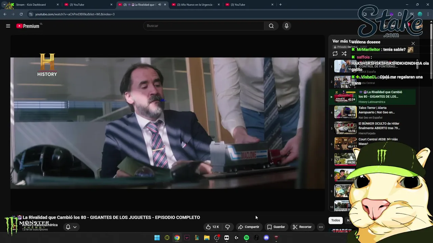This screenshot has width=433, height=243.
Task: Dislike the video with thumbs down
Action: [x=228, y=227]
